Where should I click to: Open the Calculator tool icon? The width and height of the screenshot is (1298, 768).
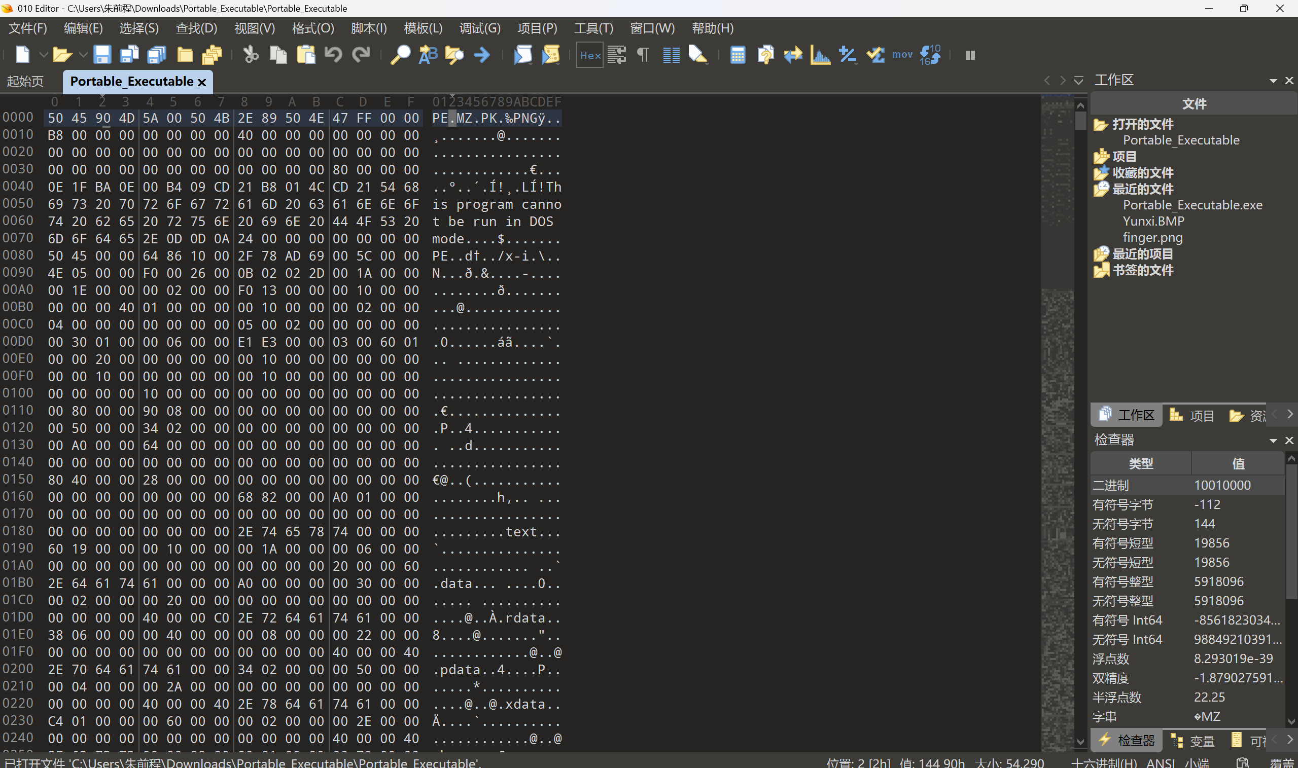tap(738, 55)
